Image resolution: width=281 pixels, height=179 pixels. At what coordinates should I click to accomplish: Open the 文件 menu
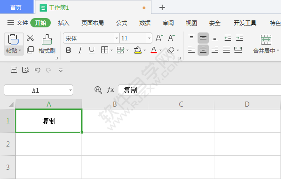(x=18, y=23)
